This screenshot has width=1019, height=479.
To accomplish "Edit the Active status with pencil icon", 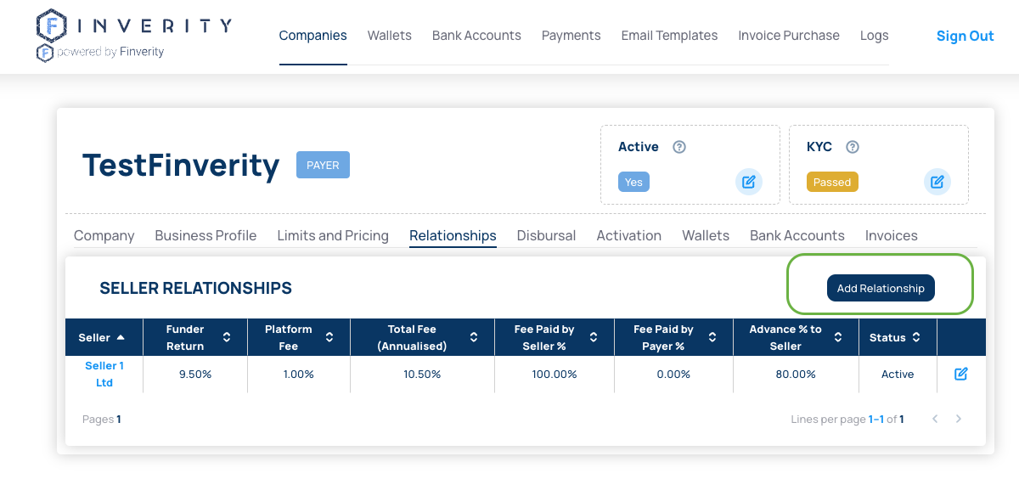I will [748, 182].
